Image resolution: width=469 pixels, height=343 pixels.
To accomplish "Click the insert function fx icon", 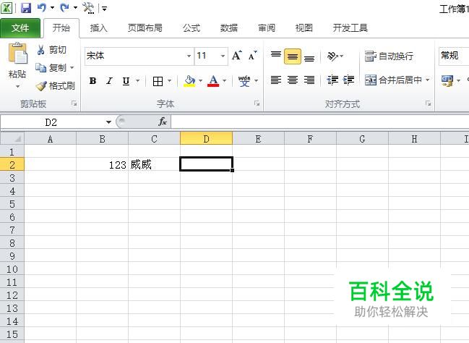I will pos(163,122).
